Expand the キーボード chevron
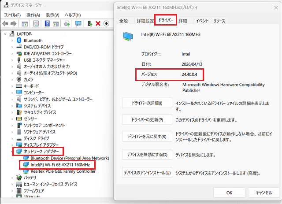The width and height of the screenshot is (282, 204). tap(12, 86)
